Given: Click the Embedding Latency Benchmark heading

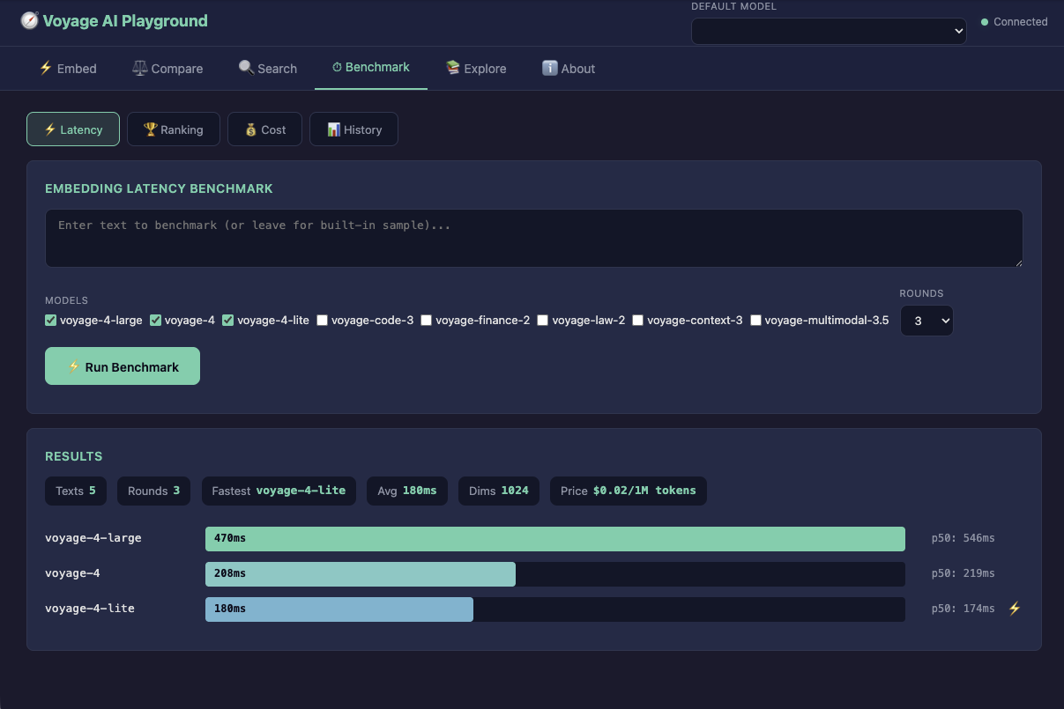Looking at the screenshot, I should (159, 188).
